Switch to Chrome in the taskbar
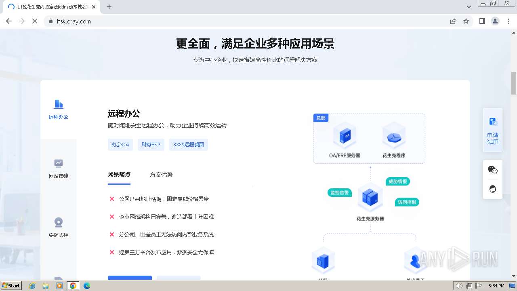The height and width of the screenshot is (291, 517). pyautogui.click(x=73, y=286)
